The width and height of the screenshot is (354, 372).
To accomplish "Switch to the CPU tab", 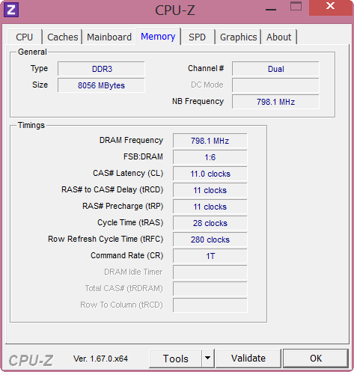I will pos(25,37).
